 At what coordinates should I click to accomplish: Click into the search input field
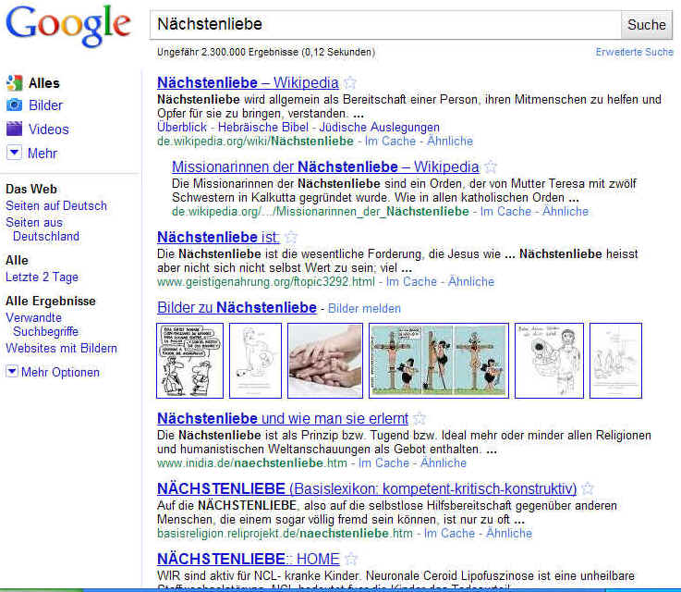click(x=385, y=25)
